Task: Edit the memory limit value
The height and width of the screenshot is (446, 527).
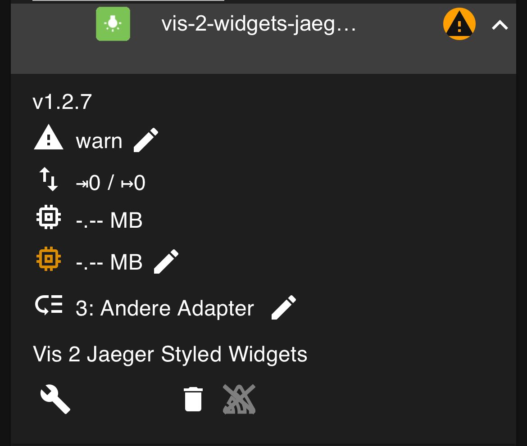Action: point(166,261)
